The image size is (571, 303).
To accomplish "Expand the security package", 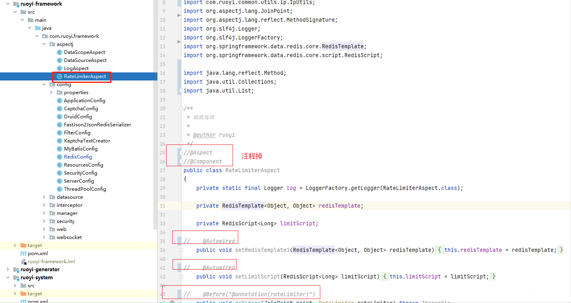I will tap(44, 221).
